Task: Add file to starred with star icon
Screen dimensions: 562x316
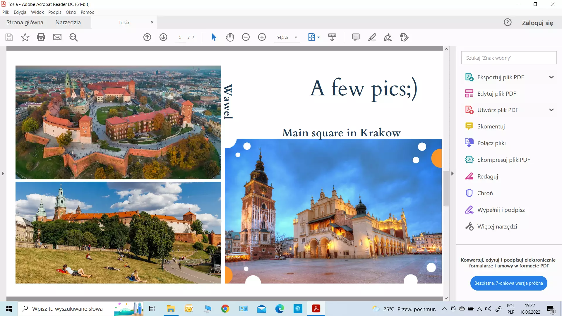Action: 25,37
